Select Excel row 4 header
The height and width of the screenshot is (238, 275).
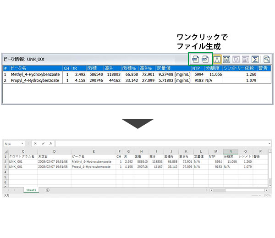(x=5, y=172)
